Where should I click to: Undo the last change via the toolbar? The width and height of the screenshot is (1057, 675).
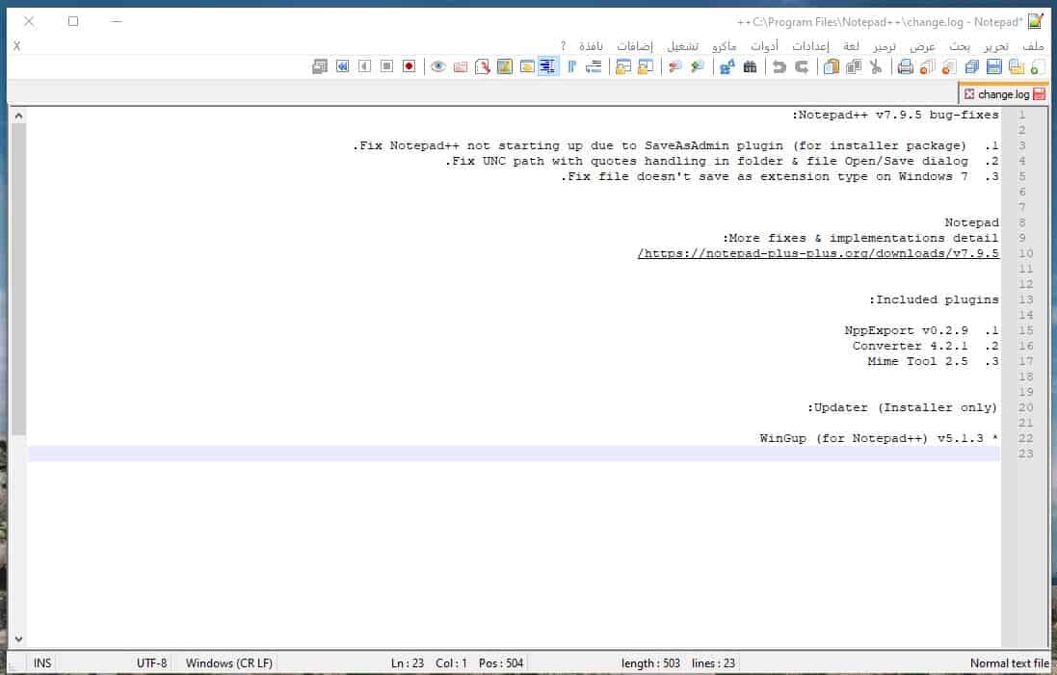pos(802,66)
